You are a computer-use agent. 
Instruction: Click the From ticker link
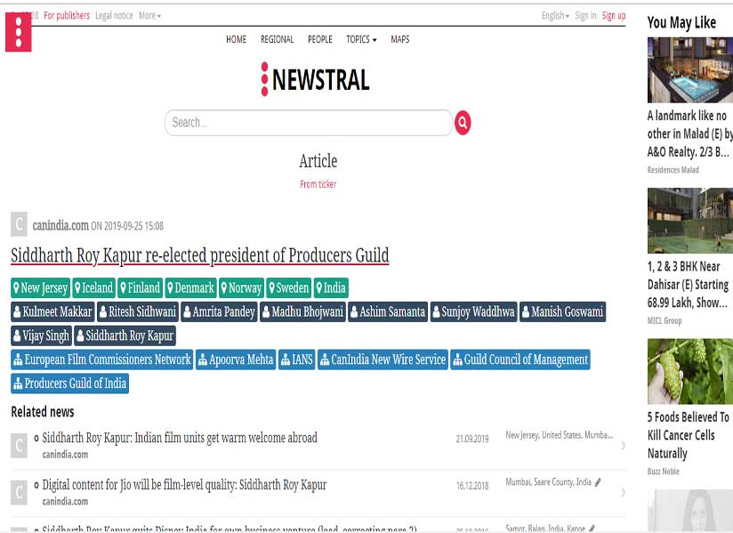[x=318, y=184]
